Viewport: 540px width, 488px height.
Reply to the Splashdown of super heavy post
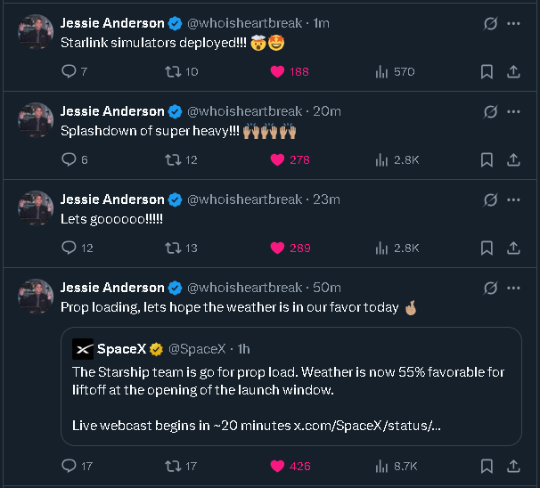coord(69,159)
